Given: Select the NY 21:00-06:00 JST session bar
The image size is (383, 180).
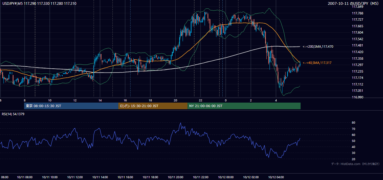Looking at the screenshot, I should pyautogui.click(x=244, y=106).
